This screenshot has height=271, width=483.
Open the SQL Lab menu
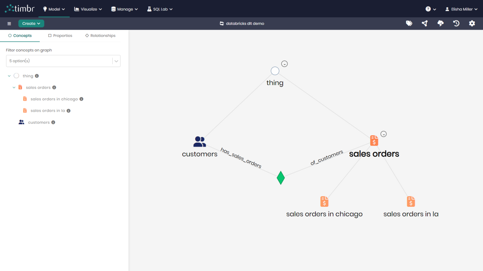click(160, 8)
